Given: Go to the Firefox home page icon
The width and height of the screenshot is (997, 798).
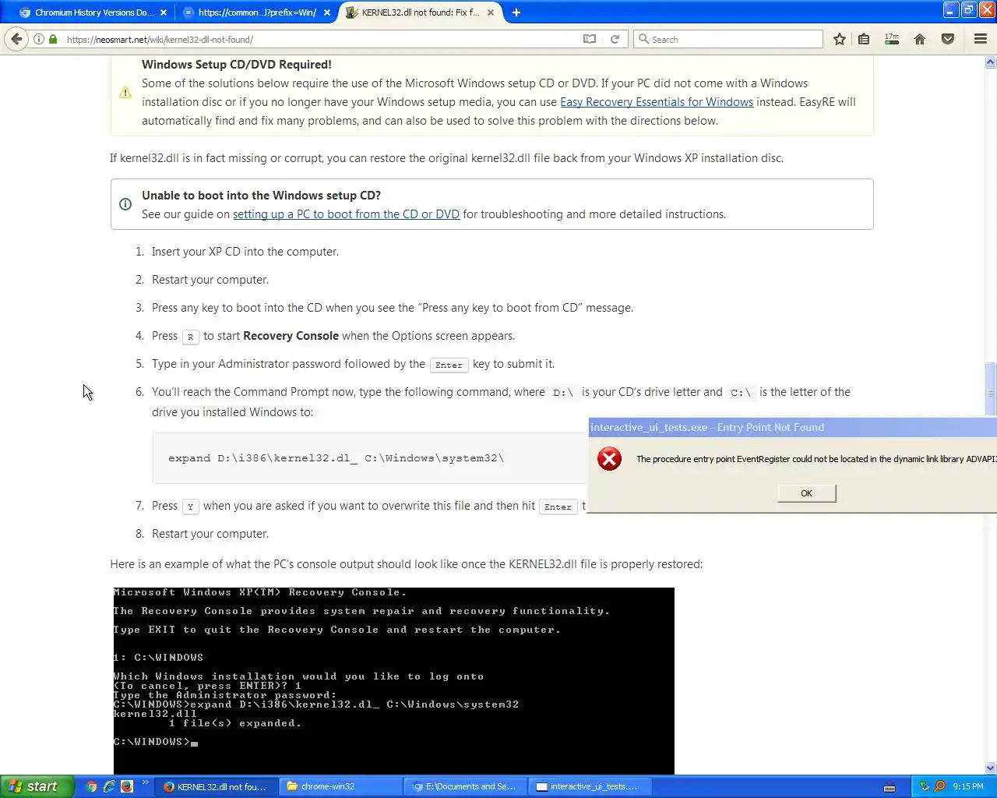Looking at the screenshot, I should click(920, 39).
